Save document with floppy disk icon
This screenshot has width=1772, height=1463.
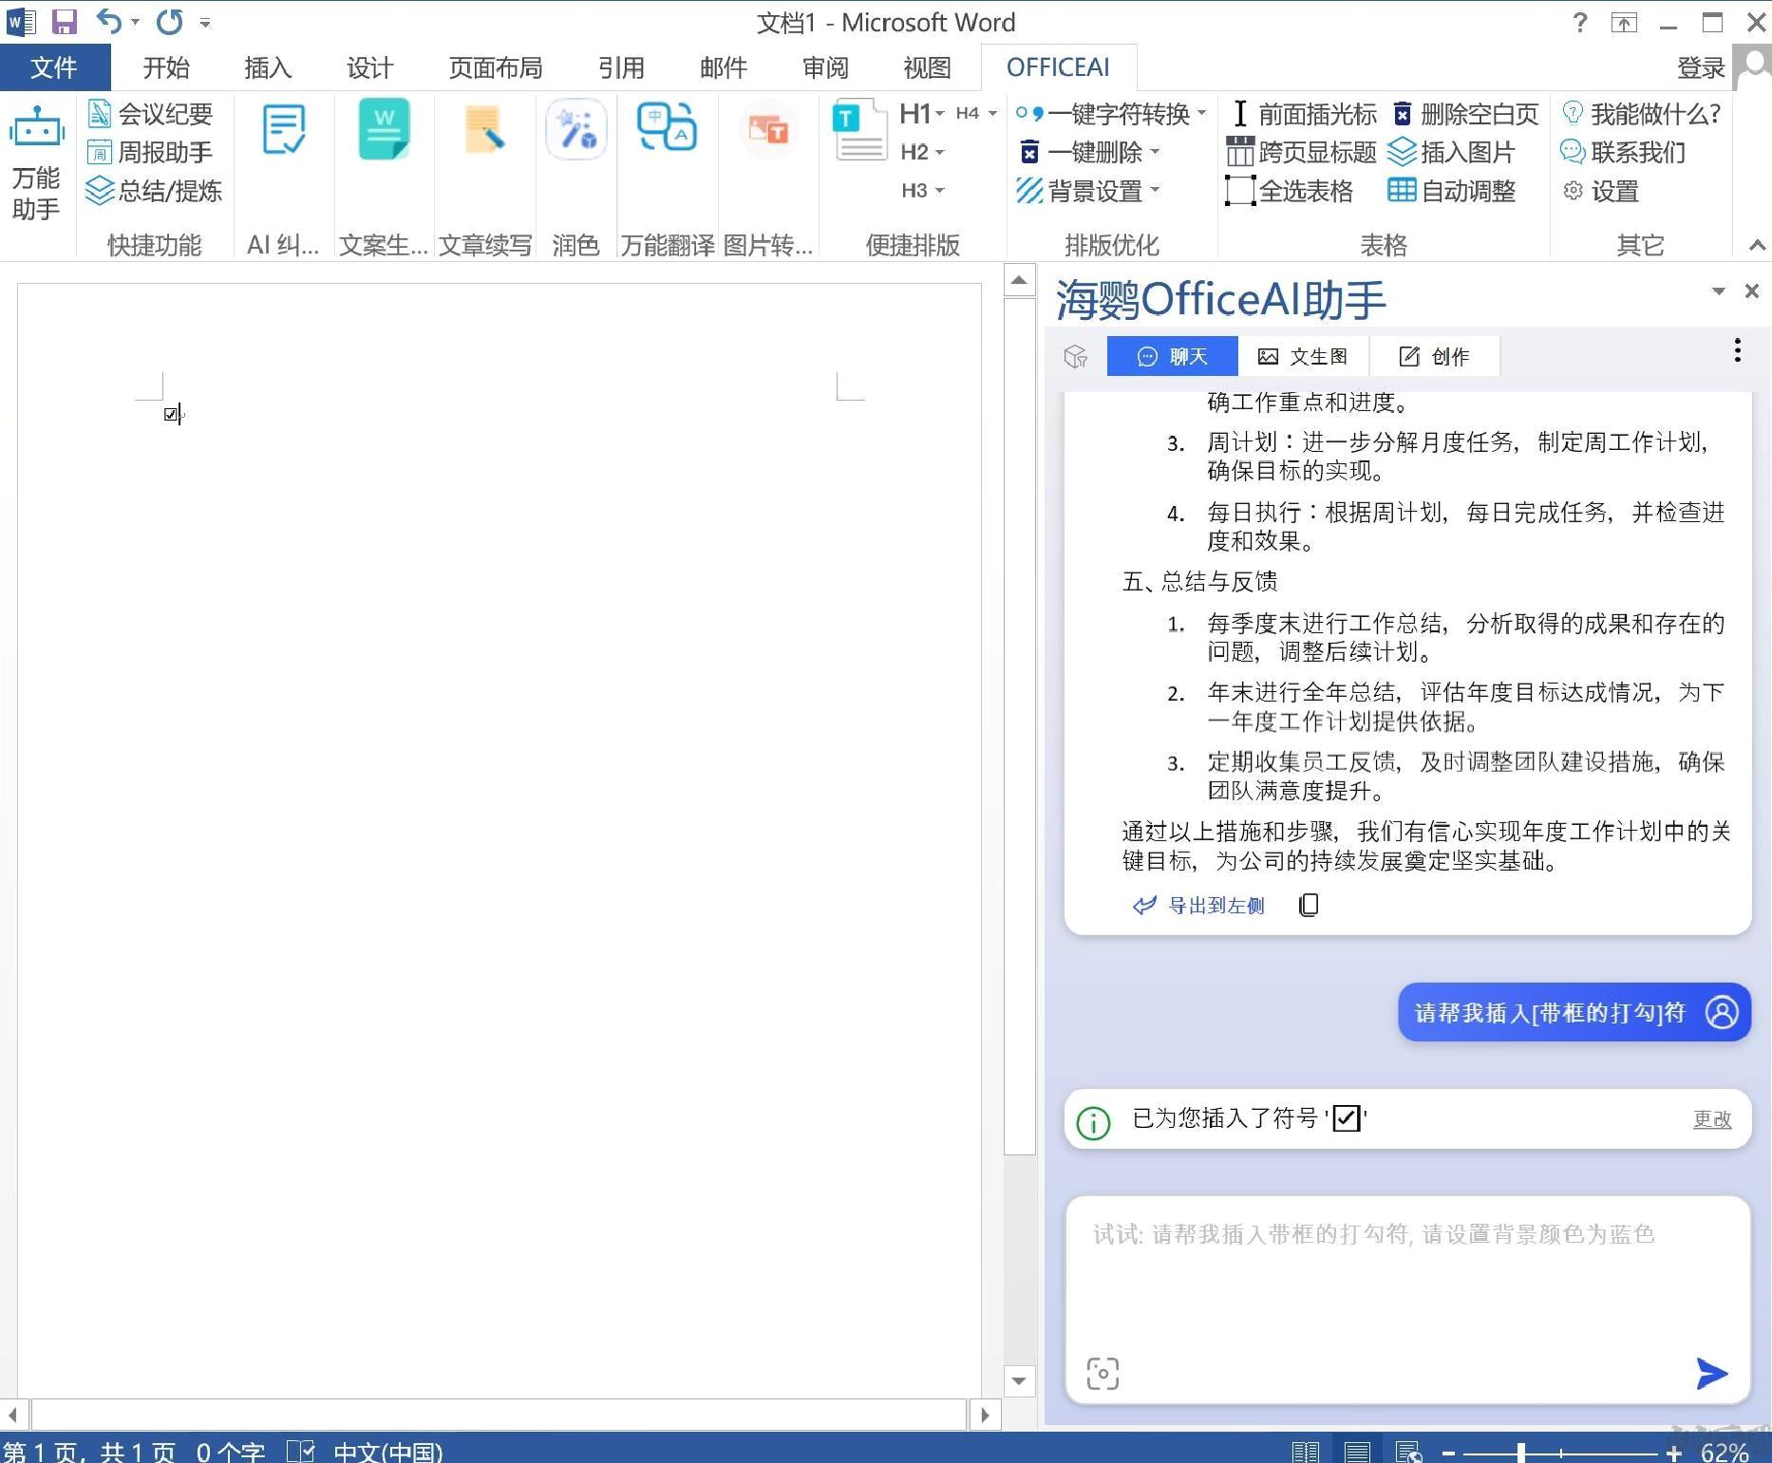[x=64, y=21]
